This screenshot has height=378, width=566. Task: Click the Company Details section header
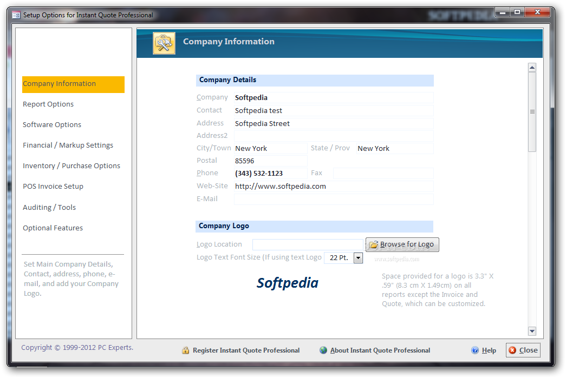[x=315, y=81]
